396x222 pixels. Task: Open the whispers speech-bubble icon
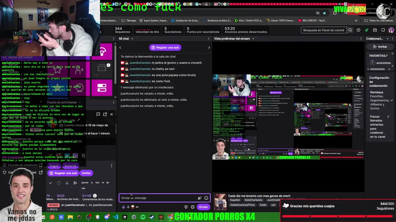pyautogui.click(x=383, y=30)
